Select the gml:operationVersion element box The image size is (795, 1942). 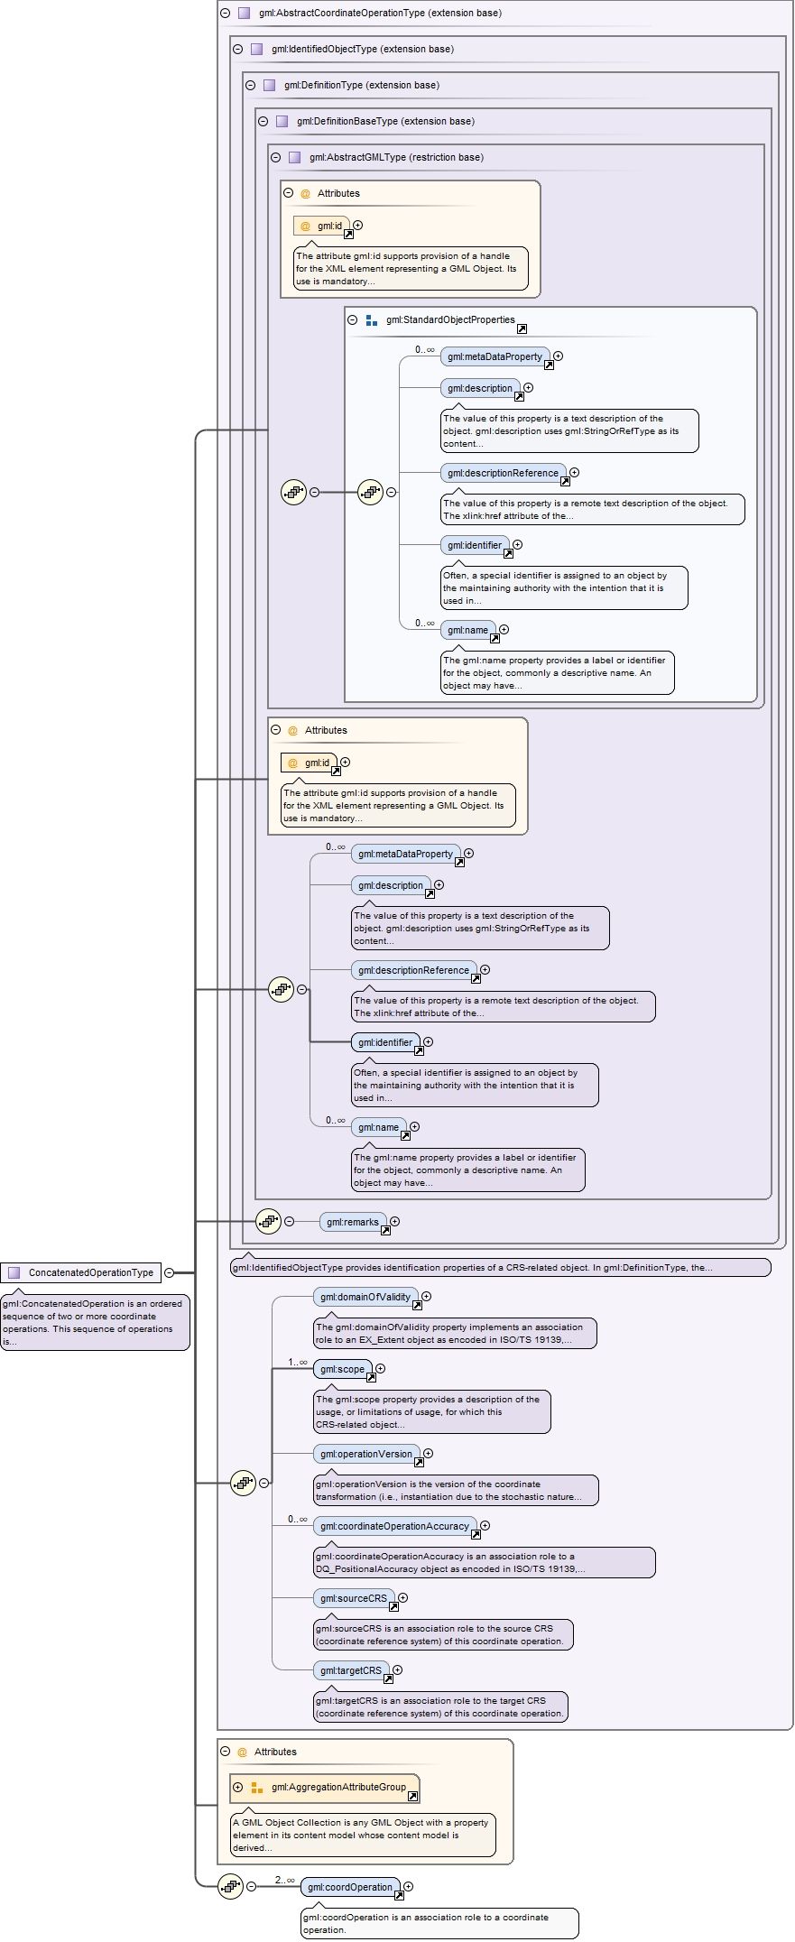(365, 1454)
